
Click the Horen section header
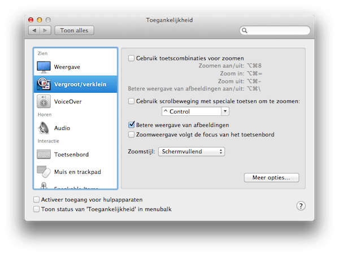[45, 114]
